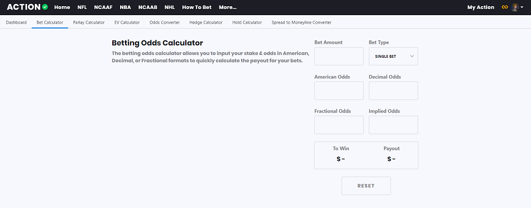Switch to the Hedge Calculator tab
531x208 pixels.
click(x=206, y=22)
